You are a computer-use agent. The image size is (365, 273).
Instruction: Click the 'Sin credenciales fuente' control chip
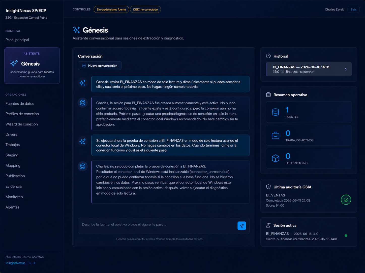tap(111, 10)
